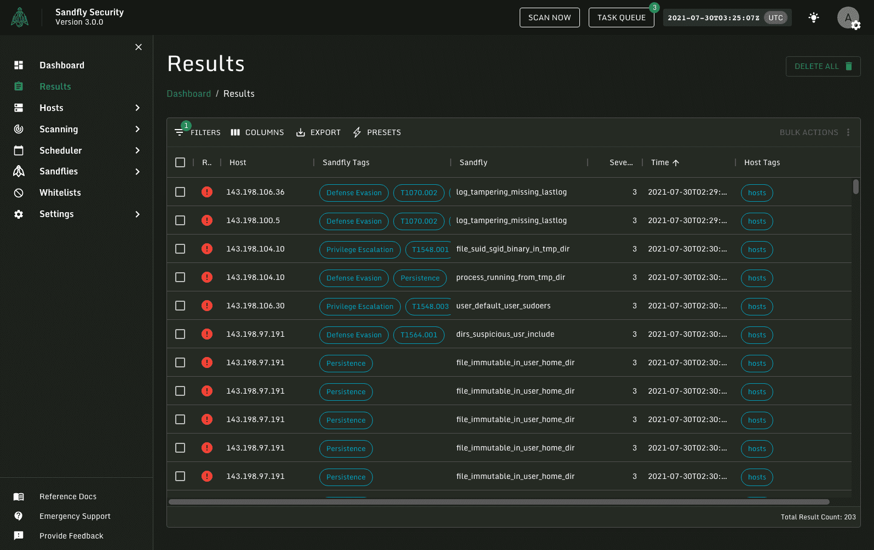Expand the Hosts menu chevron
This screenshot has width=874, height=550.
point(137,108)
